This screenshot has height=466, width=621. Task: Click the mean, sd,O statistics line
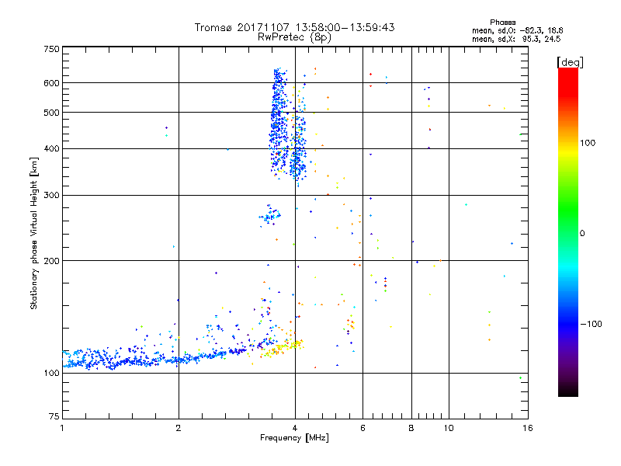tap(515, 30)
